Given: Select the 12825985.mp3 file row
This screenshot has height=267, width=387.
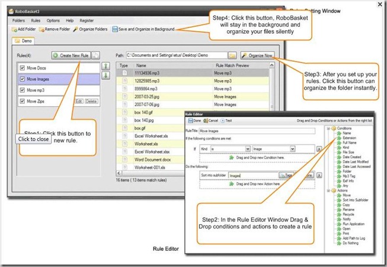Looking at the screenshot, I should (x=193, y=81).
